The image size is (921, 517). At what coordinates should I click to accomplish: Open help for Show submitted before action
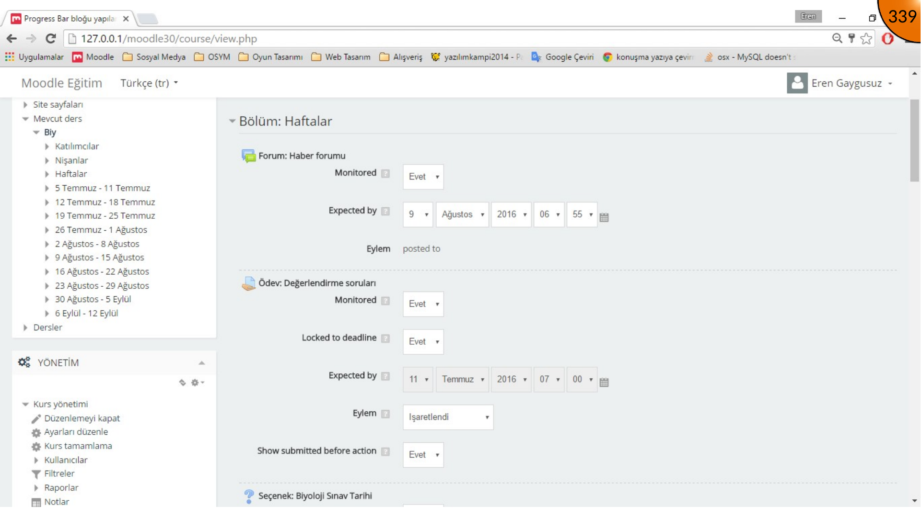[385, 451]
